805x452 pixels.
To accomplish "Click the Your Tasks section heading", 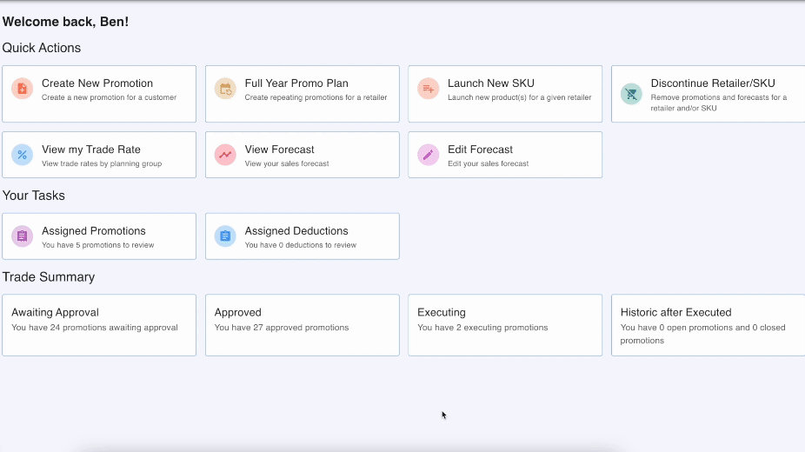I will click(x=33, y=196).
